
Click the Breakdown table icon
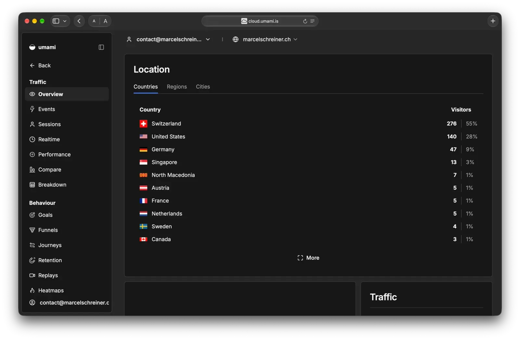tap(32, 185)
